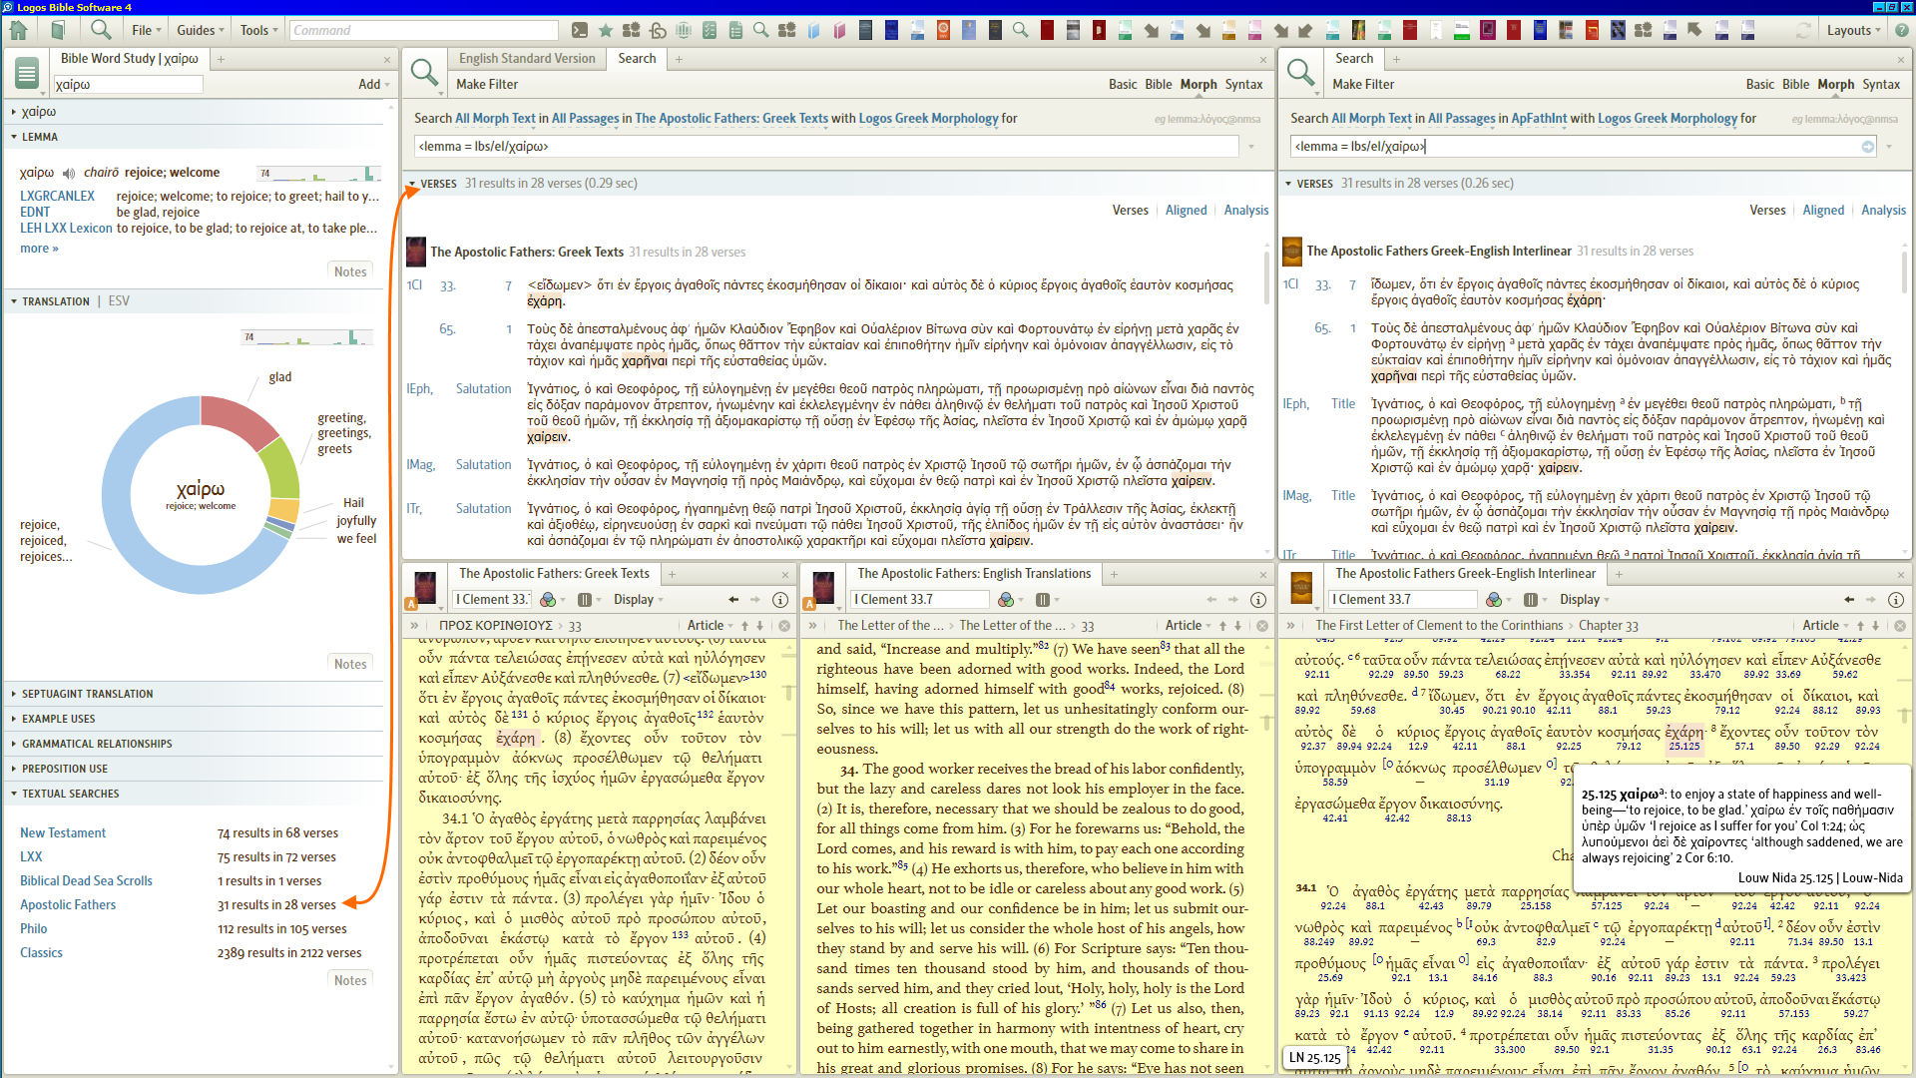Open the Help icon beside Layouts
The width and height of the screenshot is (1916, 1078).
pyautogui.click(x=1902, y=30)
